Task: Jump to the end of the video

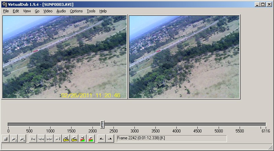Action: point(58,139)
